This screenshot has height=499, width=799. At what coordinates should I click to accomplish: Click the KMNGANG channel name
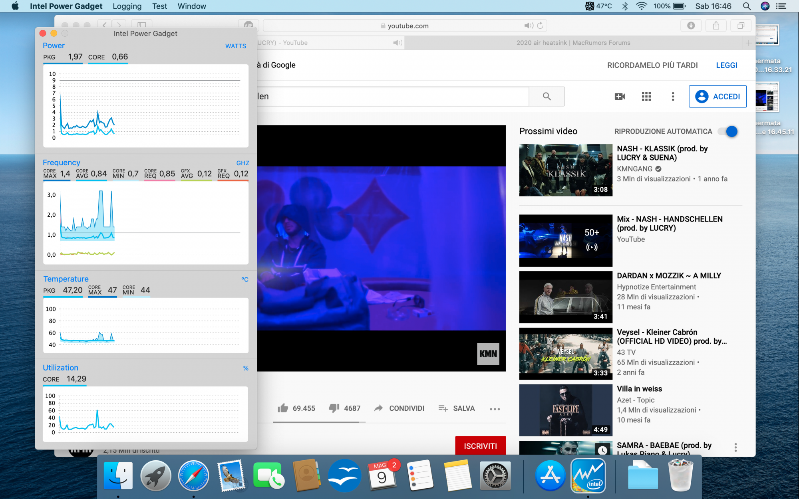(x=634, y=168)
